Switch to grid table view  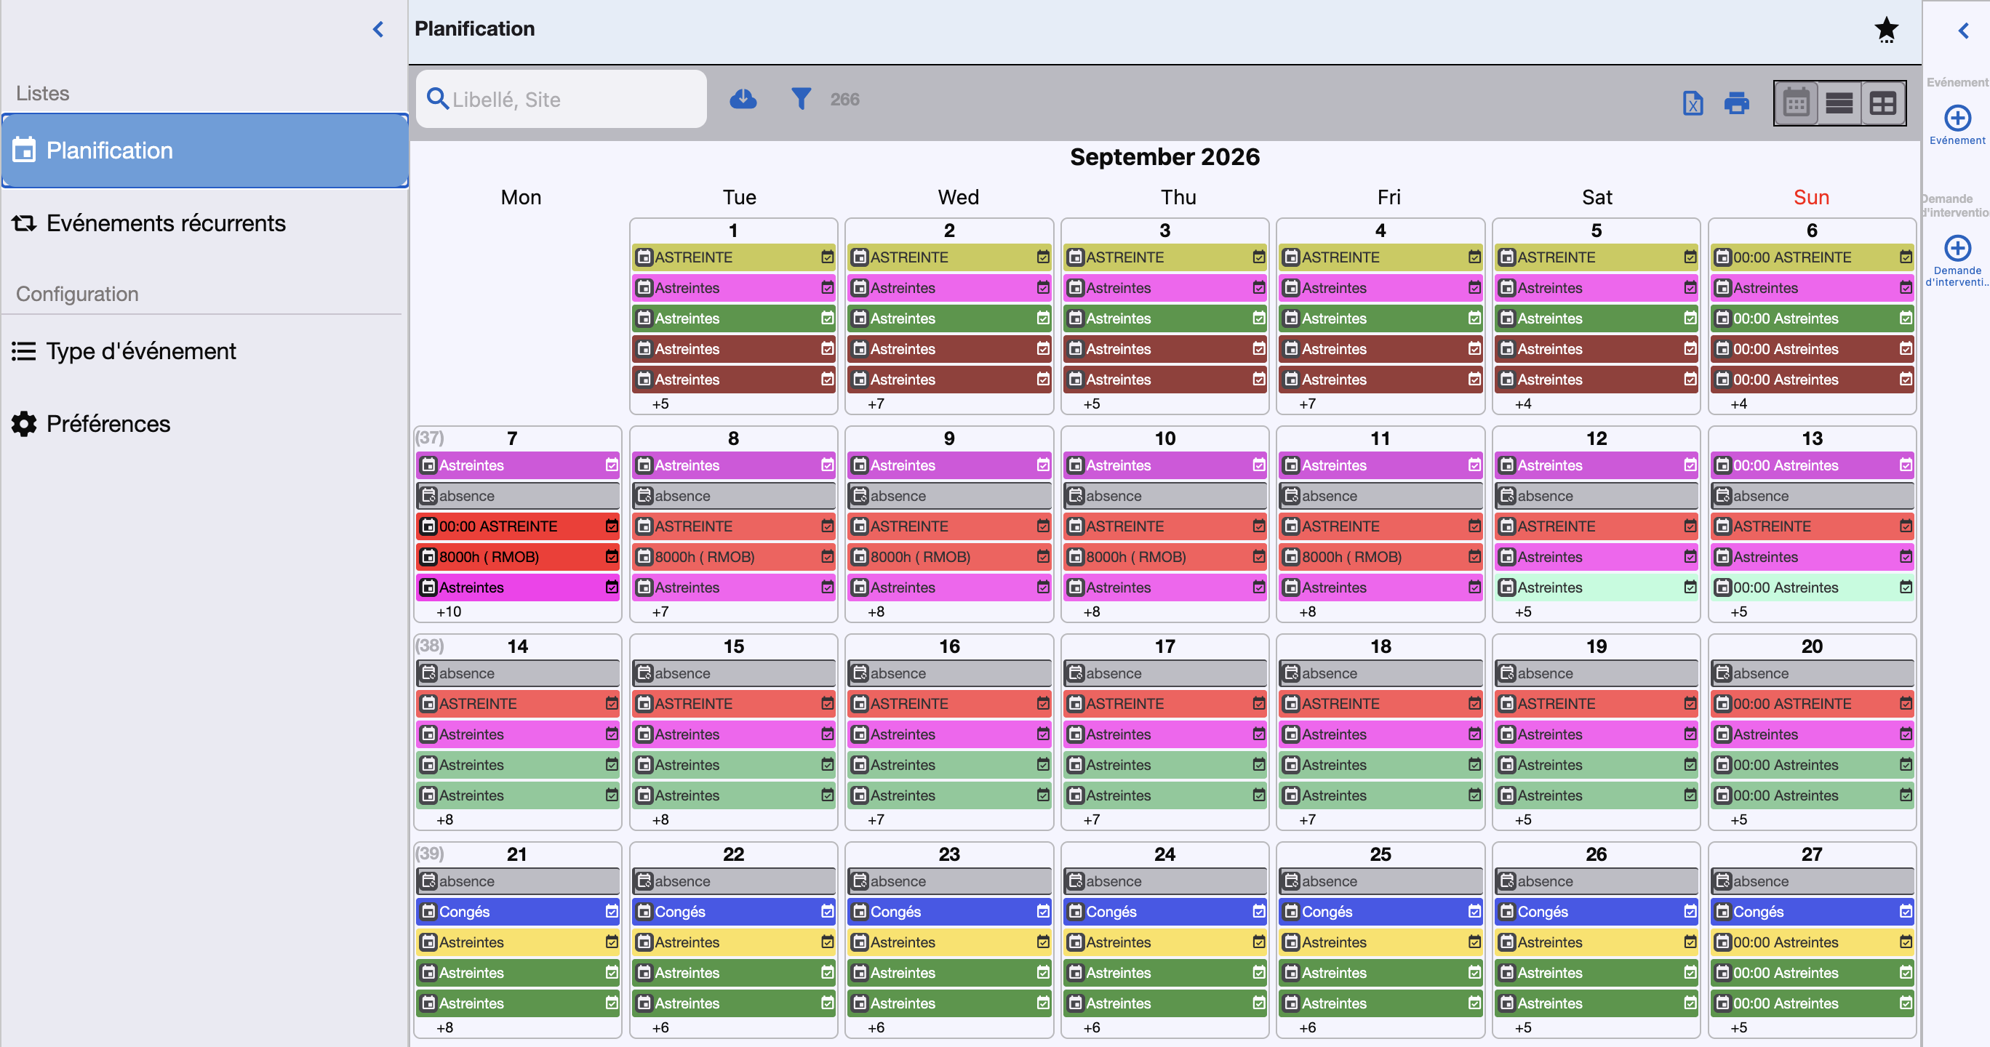coord(1882,103)
